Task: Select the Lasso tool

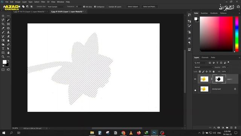Action: [x=3, y=20]
